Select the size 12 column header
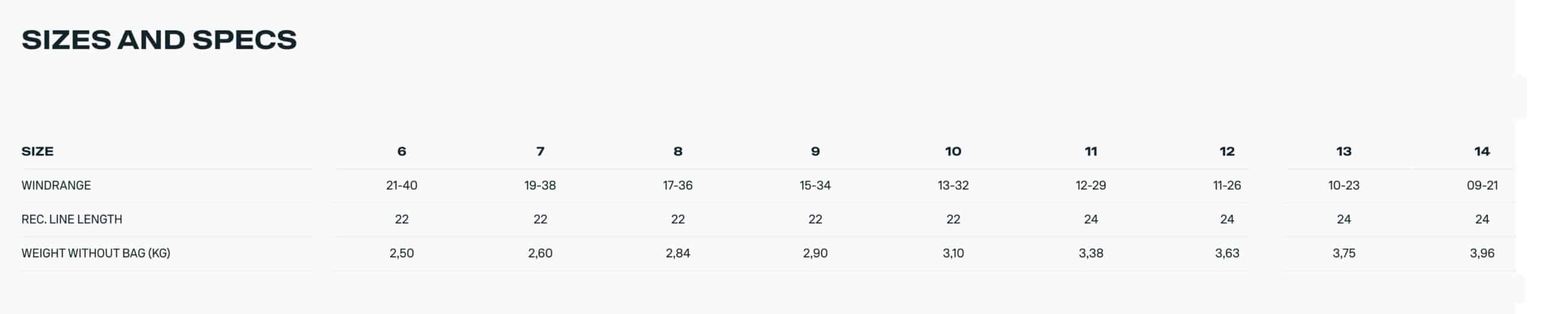The image size is (1561, 314). (x=1227, y=151)
